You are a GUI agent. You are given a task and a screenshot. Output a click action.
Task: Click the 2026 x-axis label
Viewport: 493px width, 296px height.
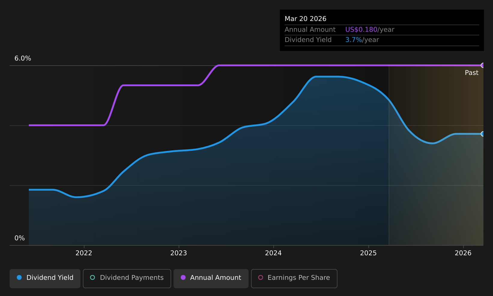[x=463, y=253]
